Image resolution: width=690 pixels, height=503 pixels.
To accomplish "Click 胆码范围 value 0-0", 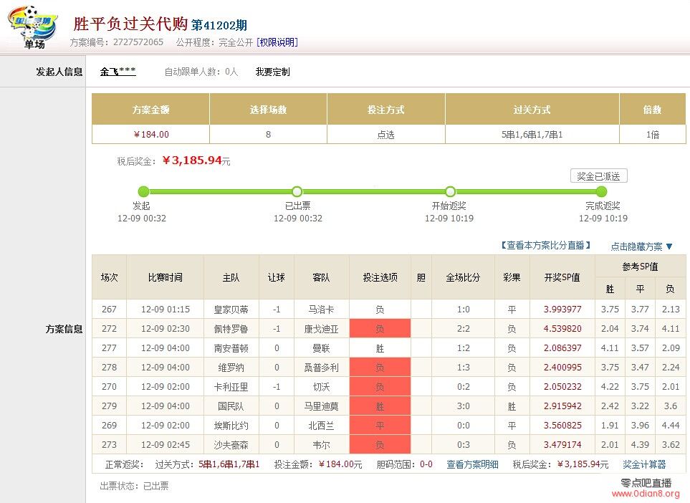I will pyautogui.click(x=426, y=464).
